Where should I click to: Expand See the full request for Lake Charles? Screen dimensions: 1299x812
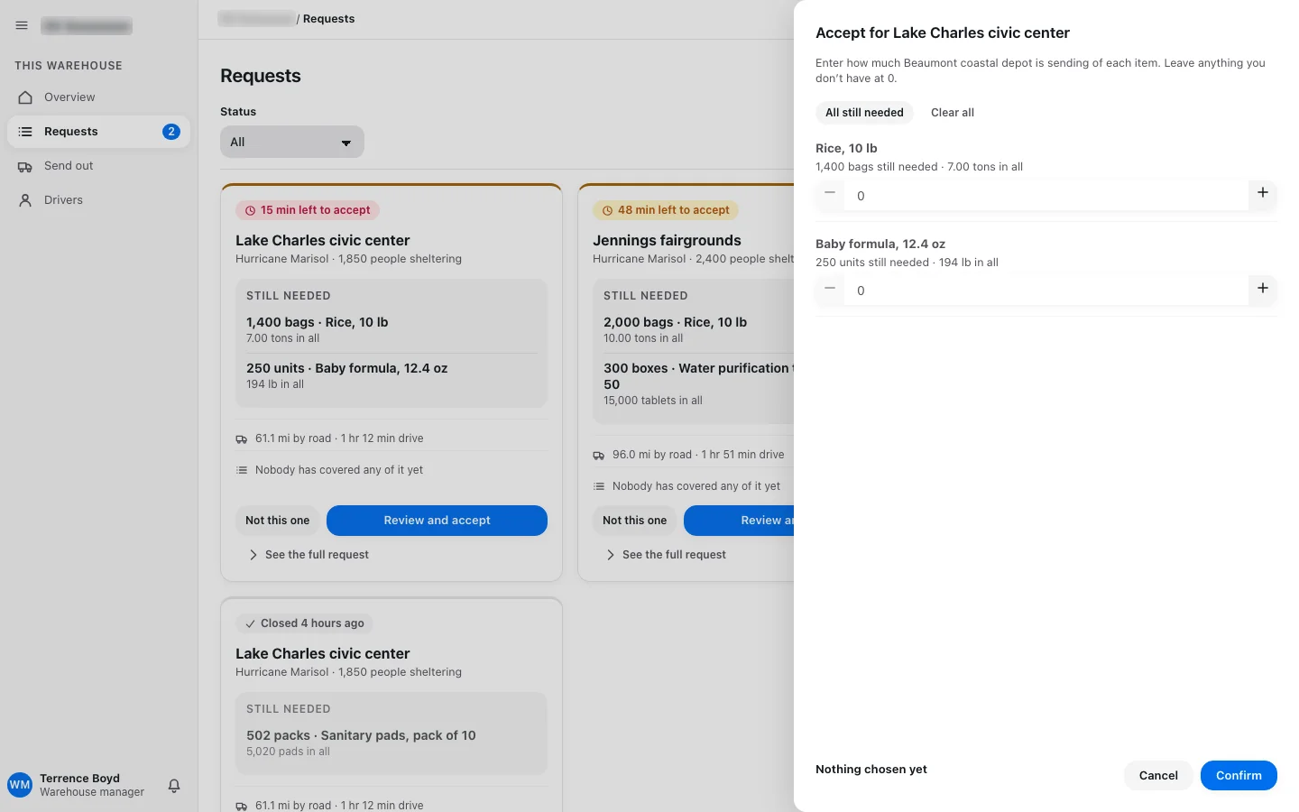coord(309,555)
